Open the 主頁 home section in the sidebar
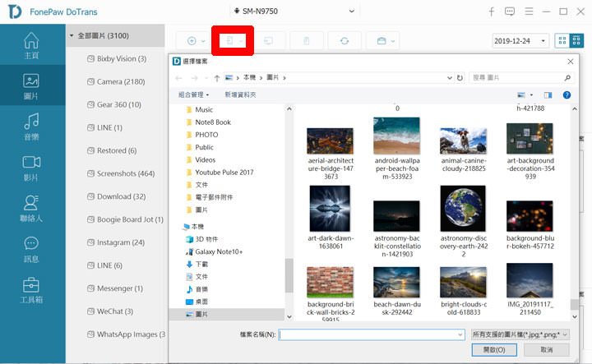592x364 pixels. [x=31, y=45]
